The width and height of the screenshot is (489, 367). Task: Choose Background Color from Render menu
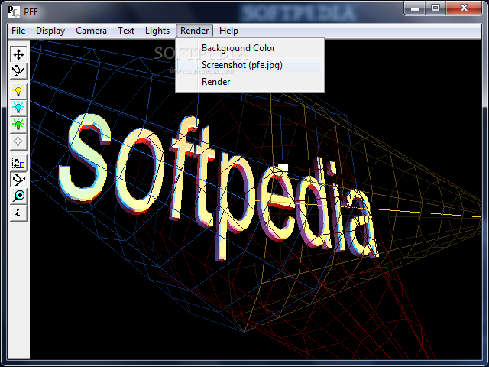[250, 48]
